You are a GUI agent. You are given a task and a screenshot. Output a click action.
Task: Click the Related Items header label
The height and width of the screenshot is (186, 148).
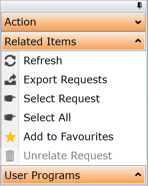tap(40, 42)
